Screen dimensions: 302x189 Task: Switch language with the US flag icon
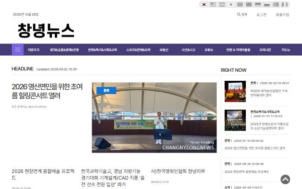213,4
